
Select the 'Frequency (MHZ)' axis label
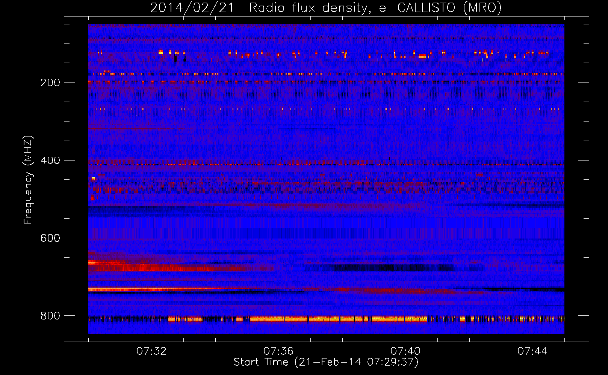28,180
